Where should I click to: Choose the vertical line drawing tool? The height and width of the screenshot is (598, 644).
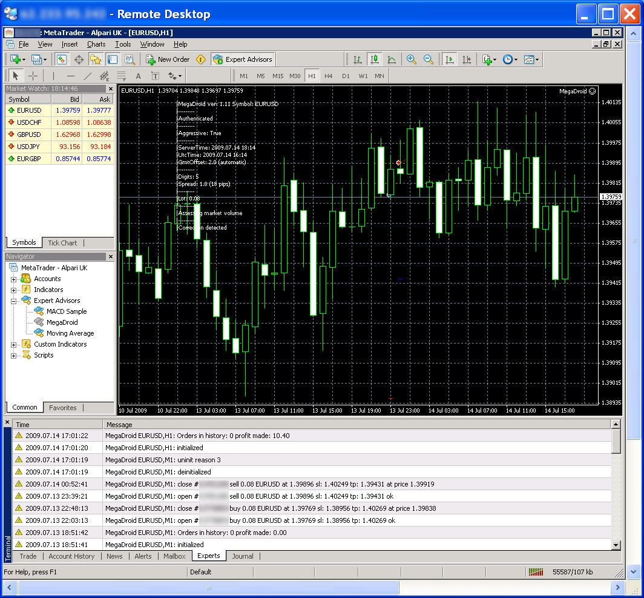click(53, 76)
